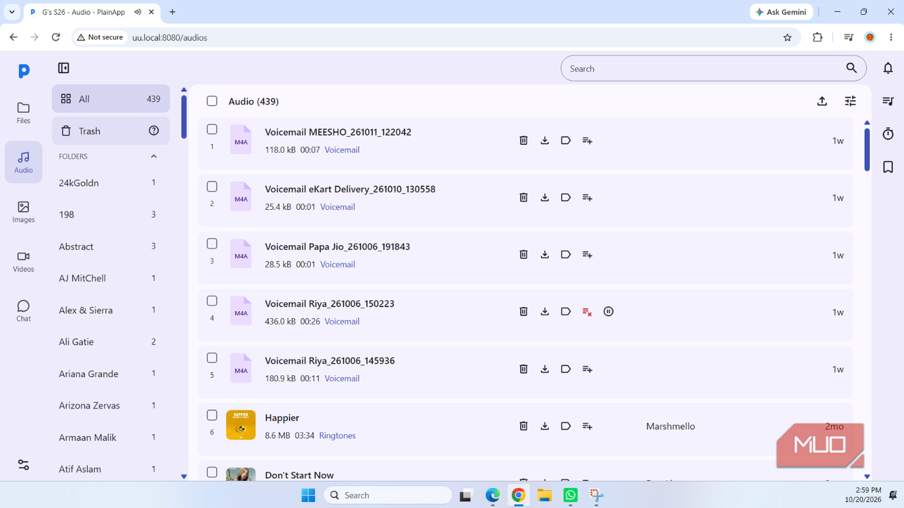This screenshot has height=508, width=904.
Task: Pause the playing Voicemail Riya_261006_150223
Action: [608, 312]
